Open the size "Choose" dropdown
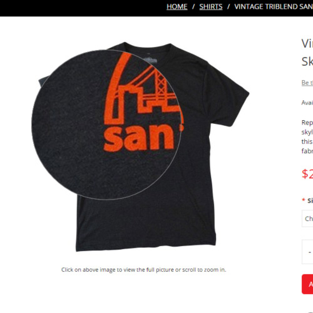313x313 pixels. (x=307, y=218)
